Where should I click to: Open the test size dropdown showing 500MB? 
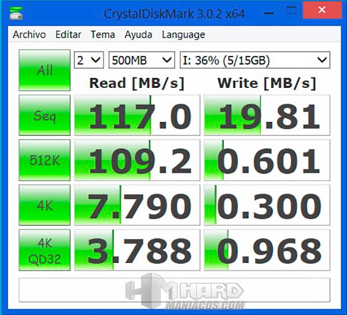pos(142,60)
